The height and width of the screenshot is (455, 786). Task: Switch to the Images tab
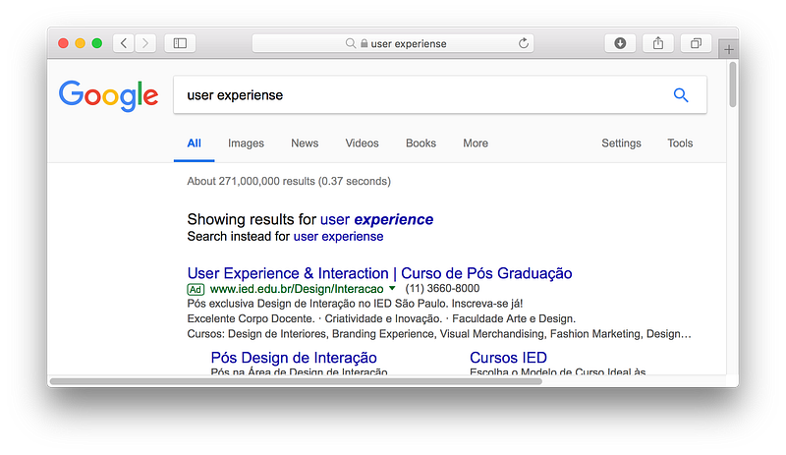click(246, 142)
